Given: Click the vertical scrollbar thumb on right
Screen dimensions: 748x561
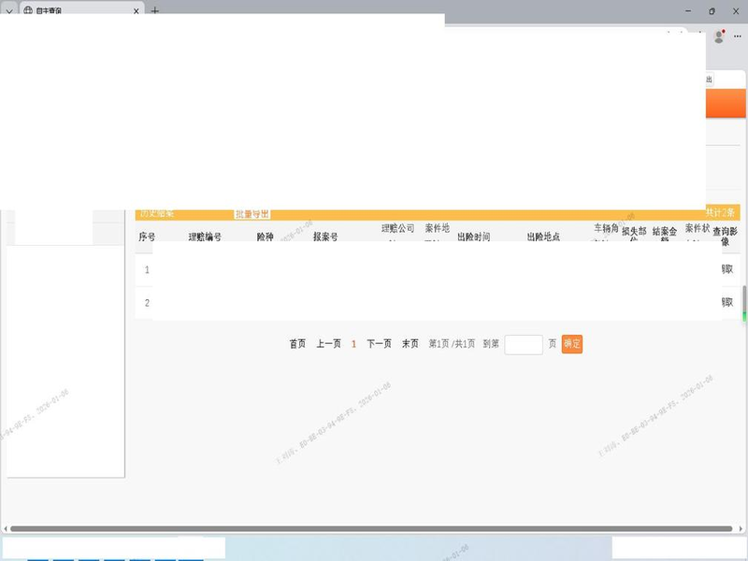Looking at the screenshot, I should point(744,301).
